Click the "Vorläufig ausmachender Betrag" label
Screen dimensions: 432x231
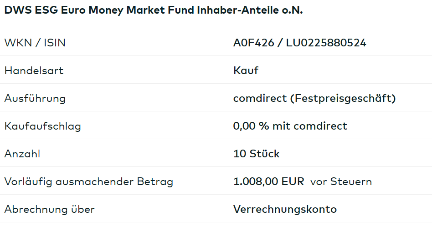(89, 181)
